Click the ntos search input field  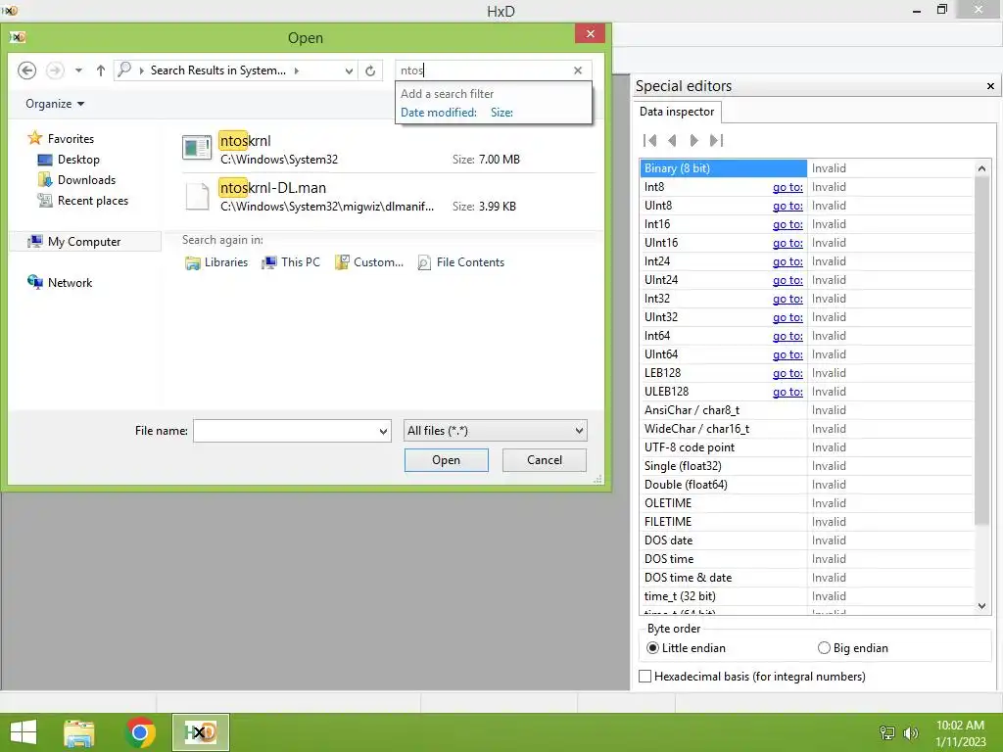click(483, 70)
